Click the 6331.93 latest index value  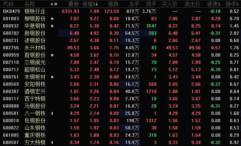pos(71,11)
